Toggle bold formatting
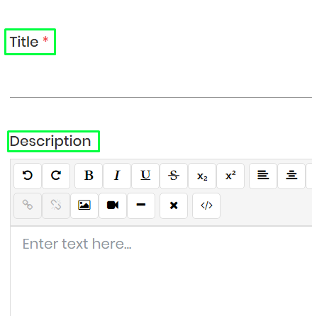Viewport: 312px width, 316px height. 89,176
